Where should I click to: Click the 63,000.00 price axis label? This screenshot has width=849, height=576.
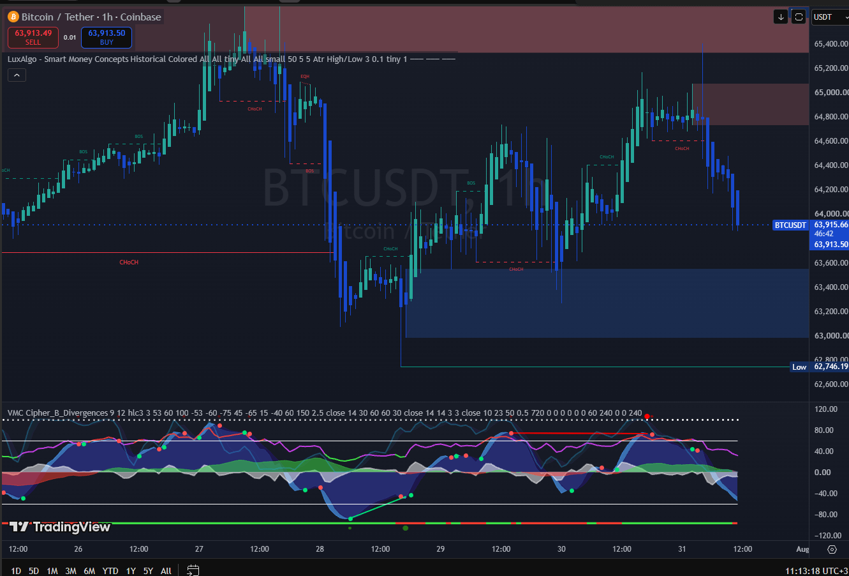(x=831, y=336)
